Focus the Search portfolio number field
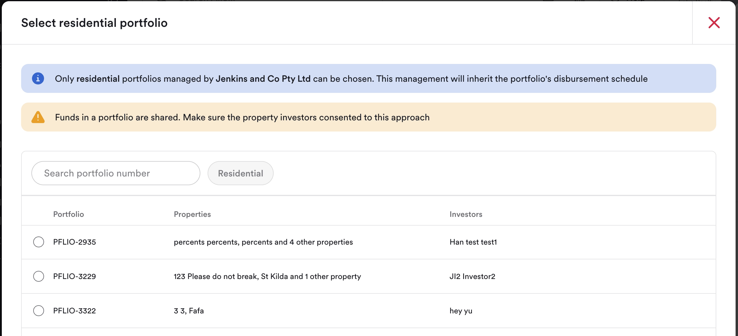Screen dimensions: 738x336 (116, 173)
